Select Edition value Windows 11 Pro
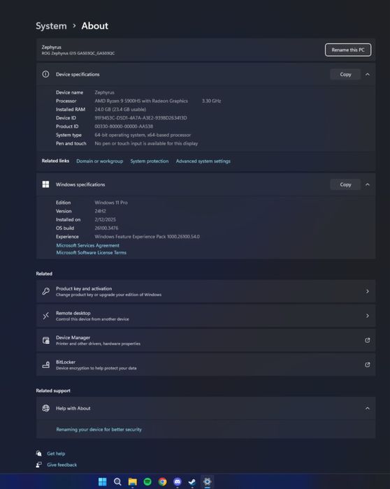Screen dimensions: 390x489 click(x=111, y=203)
